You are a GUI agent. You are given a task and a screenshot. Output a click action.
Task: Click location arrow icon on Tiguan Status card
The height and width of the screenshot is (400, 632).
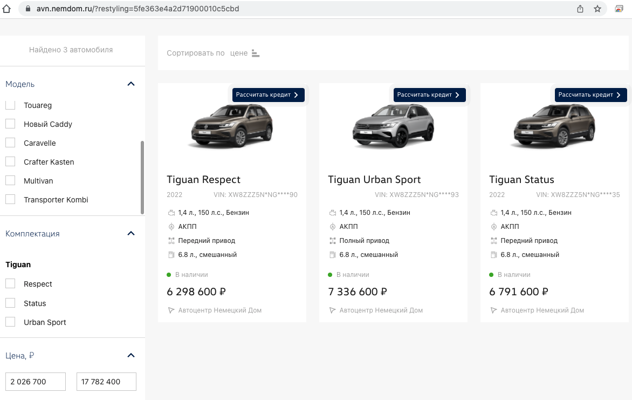(494, 310)
